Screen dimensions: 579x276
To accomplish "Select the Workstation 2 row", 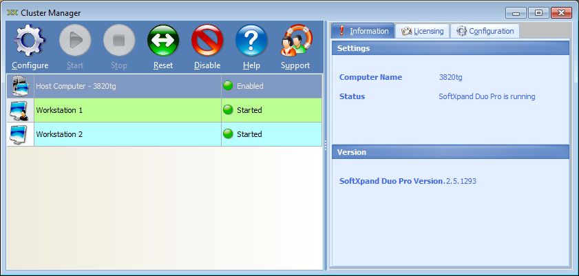I will click(165, 134).
